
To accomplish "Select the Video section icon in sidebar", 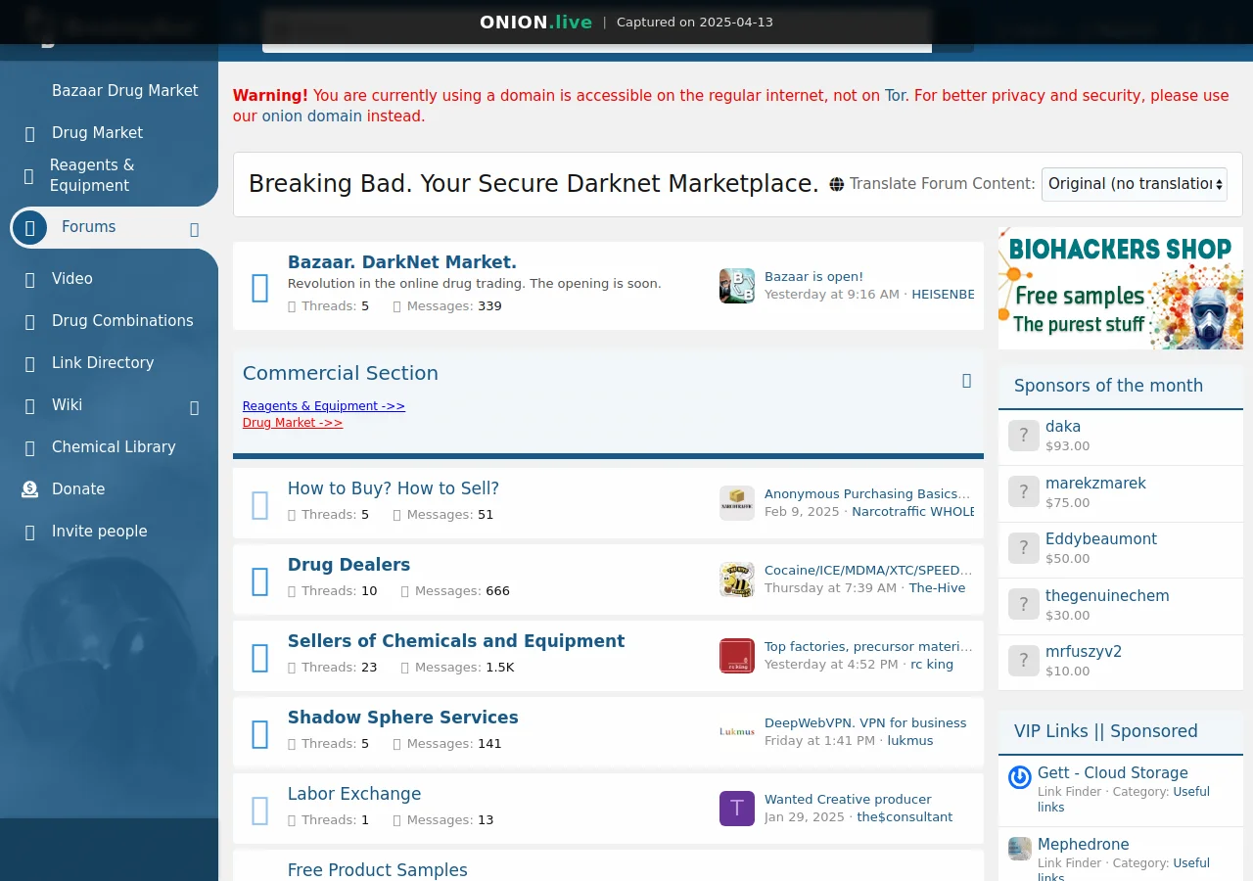I will click(x=30, y=279).
